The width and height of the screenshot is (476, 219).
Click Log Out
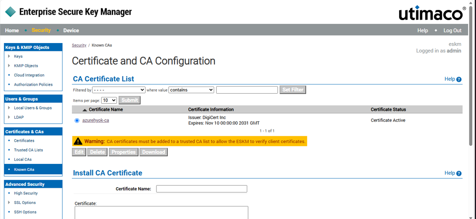(x=452, y=31)
